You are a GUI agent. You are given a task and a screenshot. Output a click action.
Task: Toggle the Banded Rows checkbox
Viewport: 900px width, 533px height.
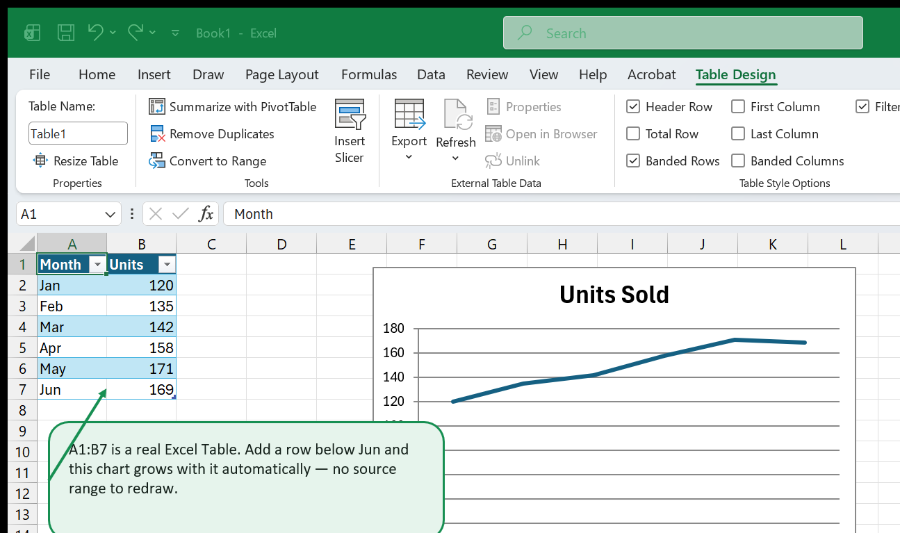pos(633,161)
